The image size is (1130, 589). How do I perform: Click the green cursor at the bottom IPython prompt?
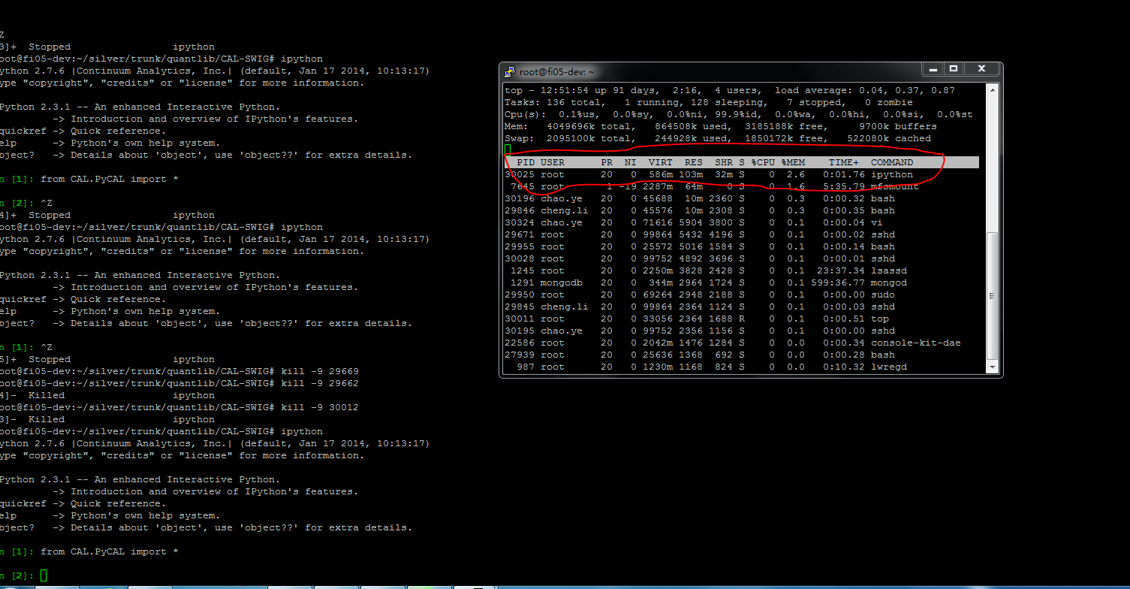(44, 575)
